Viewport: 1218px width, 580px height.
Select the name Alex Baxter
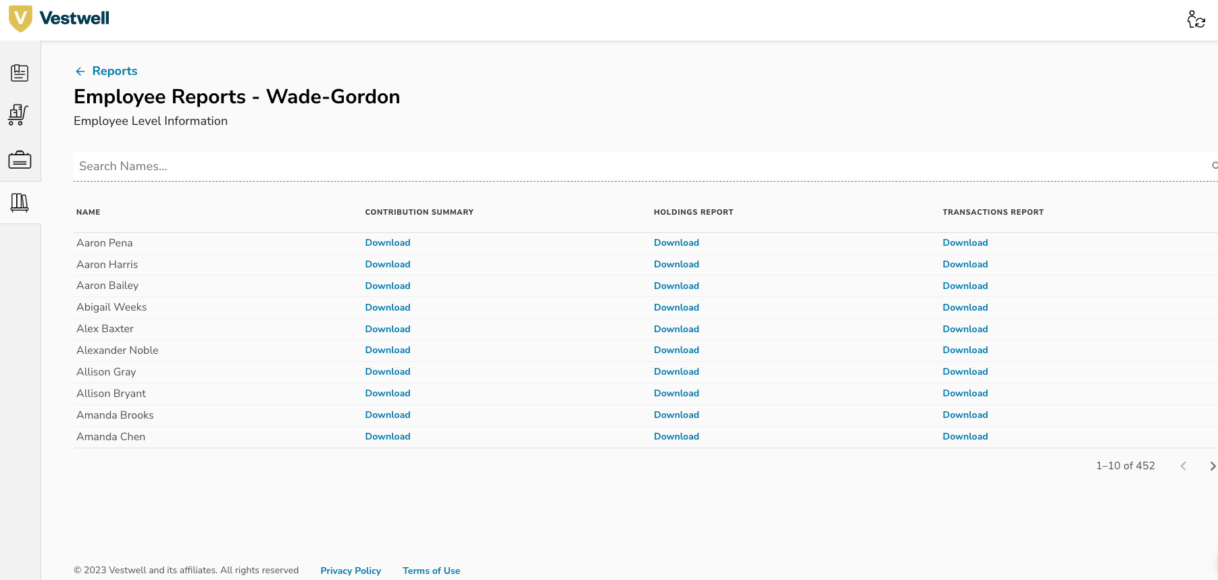pos(105,329)
